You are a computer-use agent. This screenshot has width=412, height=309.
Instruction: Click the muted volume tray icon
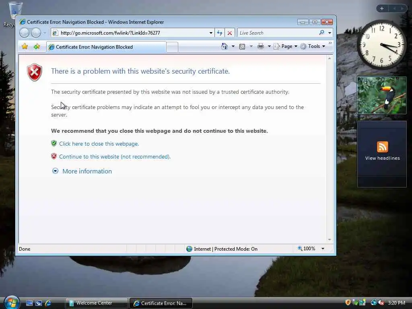point(381,303)
